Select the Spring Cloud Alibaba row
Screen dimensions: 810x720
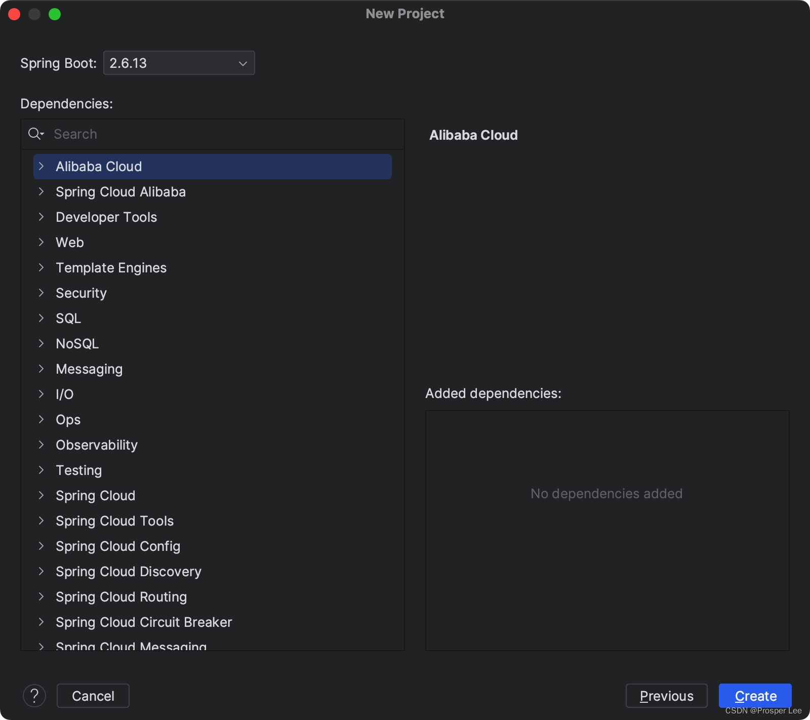pos(213,192)
